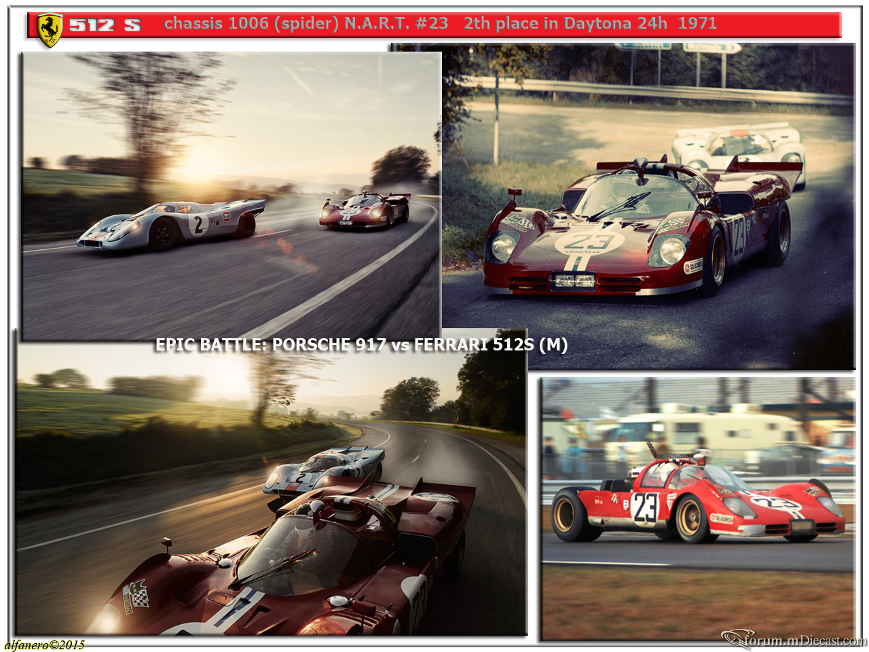Click 'EPIC BATTLE: PORSCHE 917 vs FERRARI 512S (M)' caption
This screenshot has width=869, height=652.
click(x=361, y=345)
